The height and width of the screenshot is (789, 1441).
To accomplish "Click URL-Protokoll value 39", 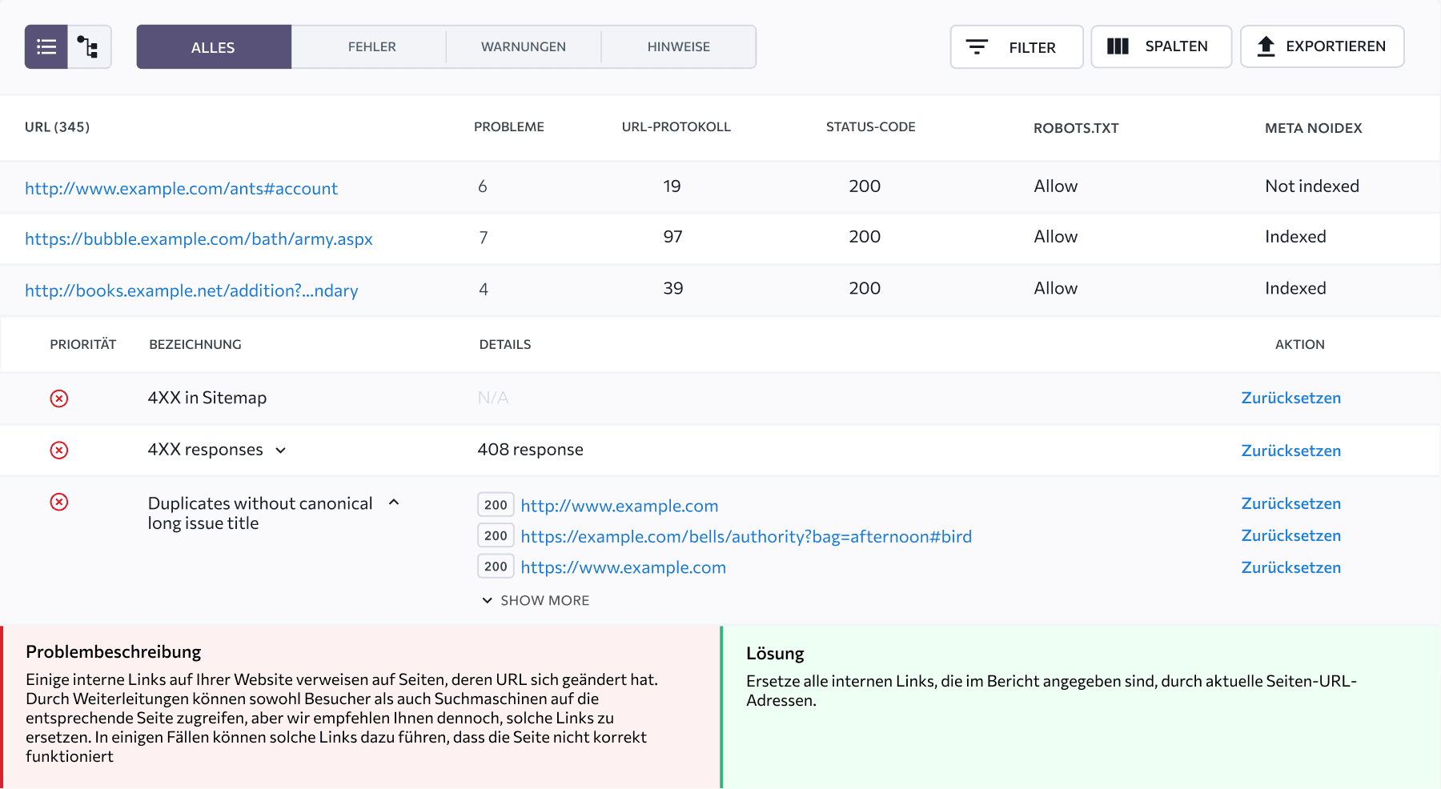I will (x=672, y=288).
